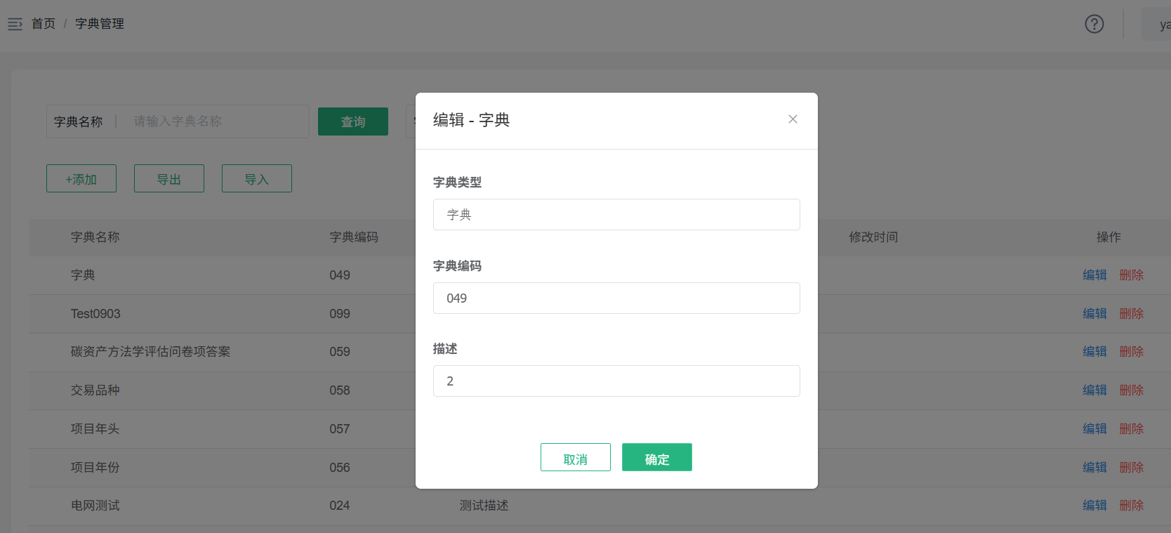The image size is (1171, 533).
Task: Edit the 碳资产方法学评估问卷项答案 row
Action: click(x=1094, y=351)
